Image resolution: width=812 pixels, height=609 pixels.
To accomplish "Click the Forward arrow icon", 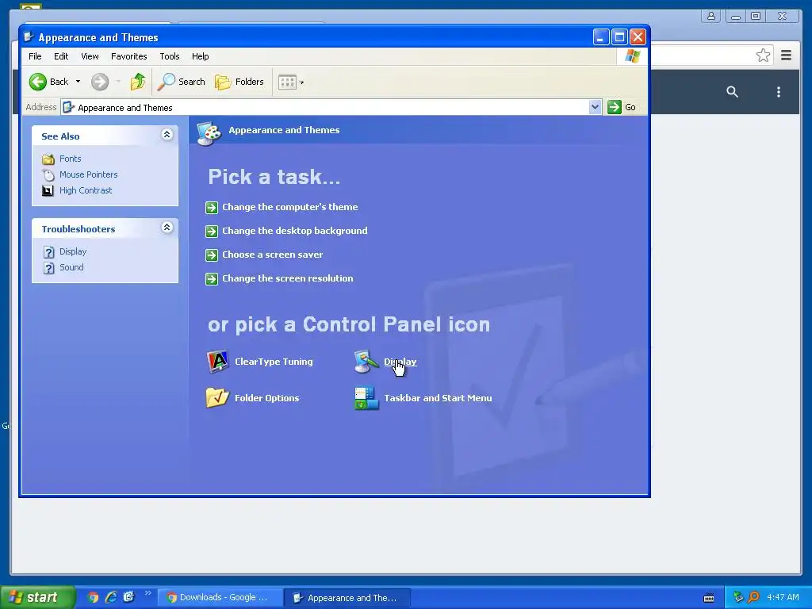I will (x=100, y=82).
